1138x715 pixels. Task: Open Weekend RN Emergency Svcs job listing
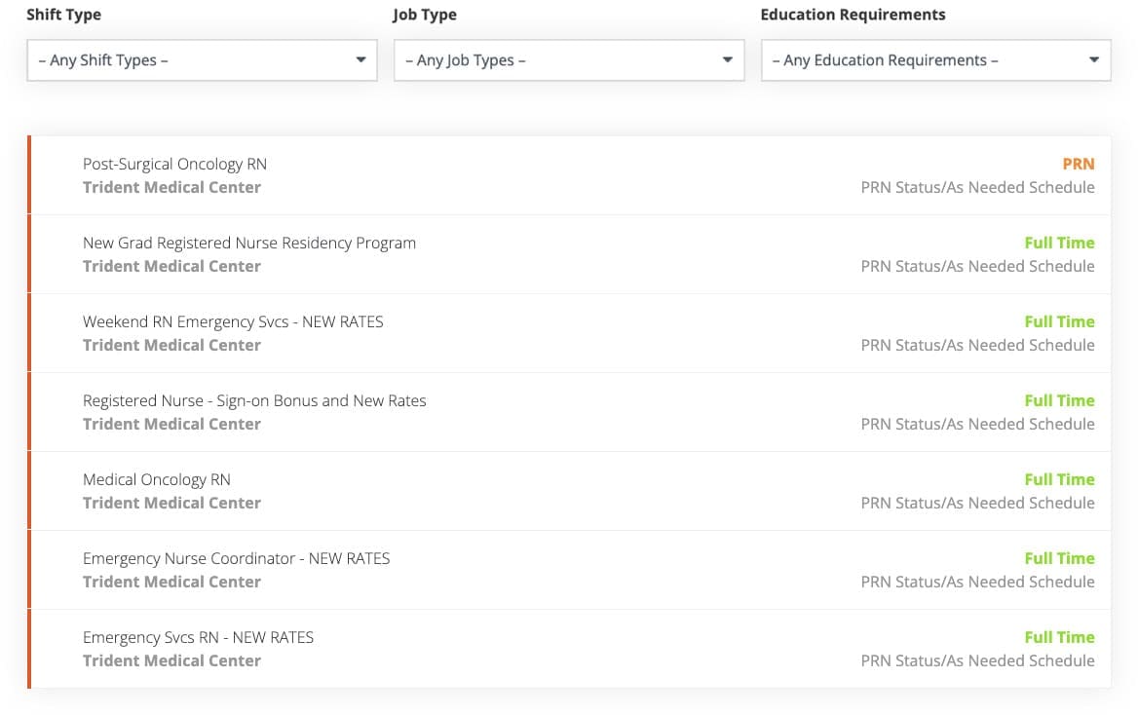point(233,321)
